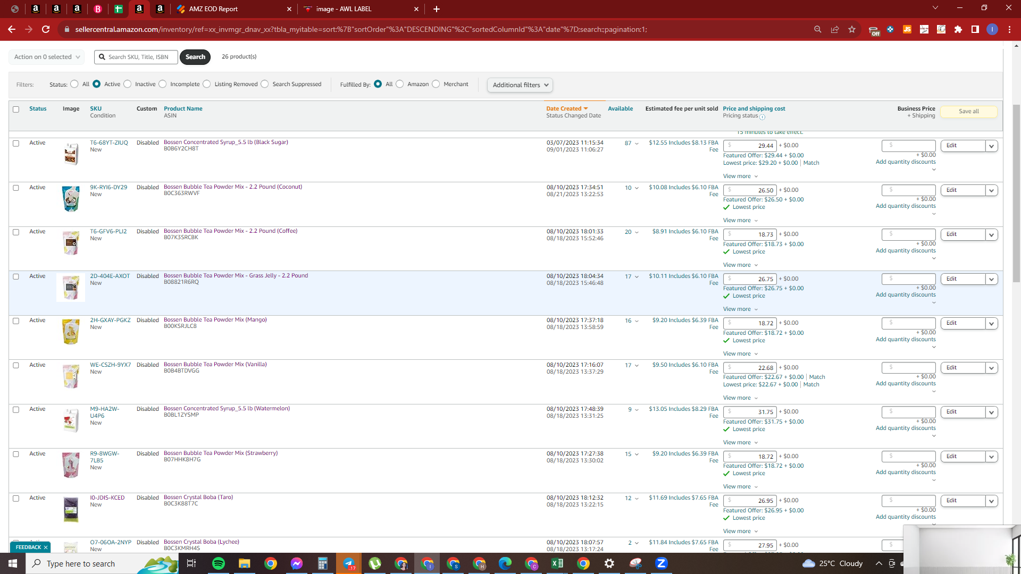Open Microsoft Edge from the taskbar
Image resolution: width=1021 pixels, height=574 pixels.
coord(505,563)
